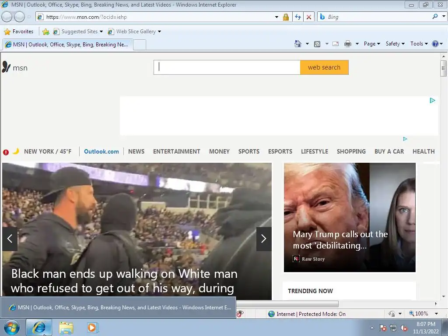Open the Favorites star button

coord(19,31)
